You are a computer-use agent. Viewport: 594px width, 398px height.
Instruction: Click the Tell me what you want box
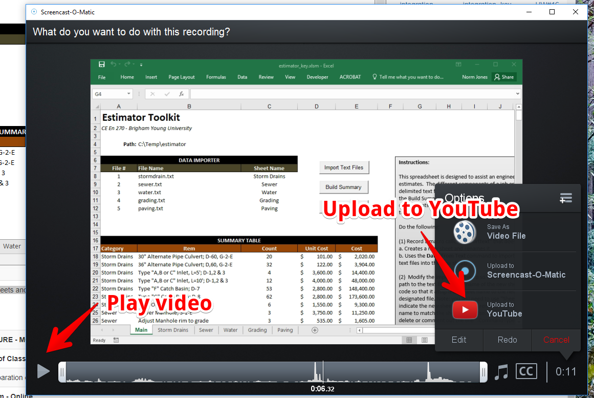coord(408,77)
